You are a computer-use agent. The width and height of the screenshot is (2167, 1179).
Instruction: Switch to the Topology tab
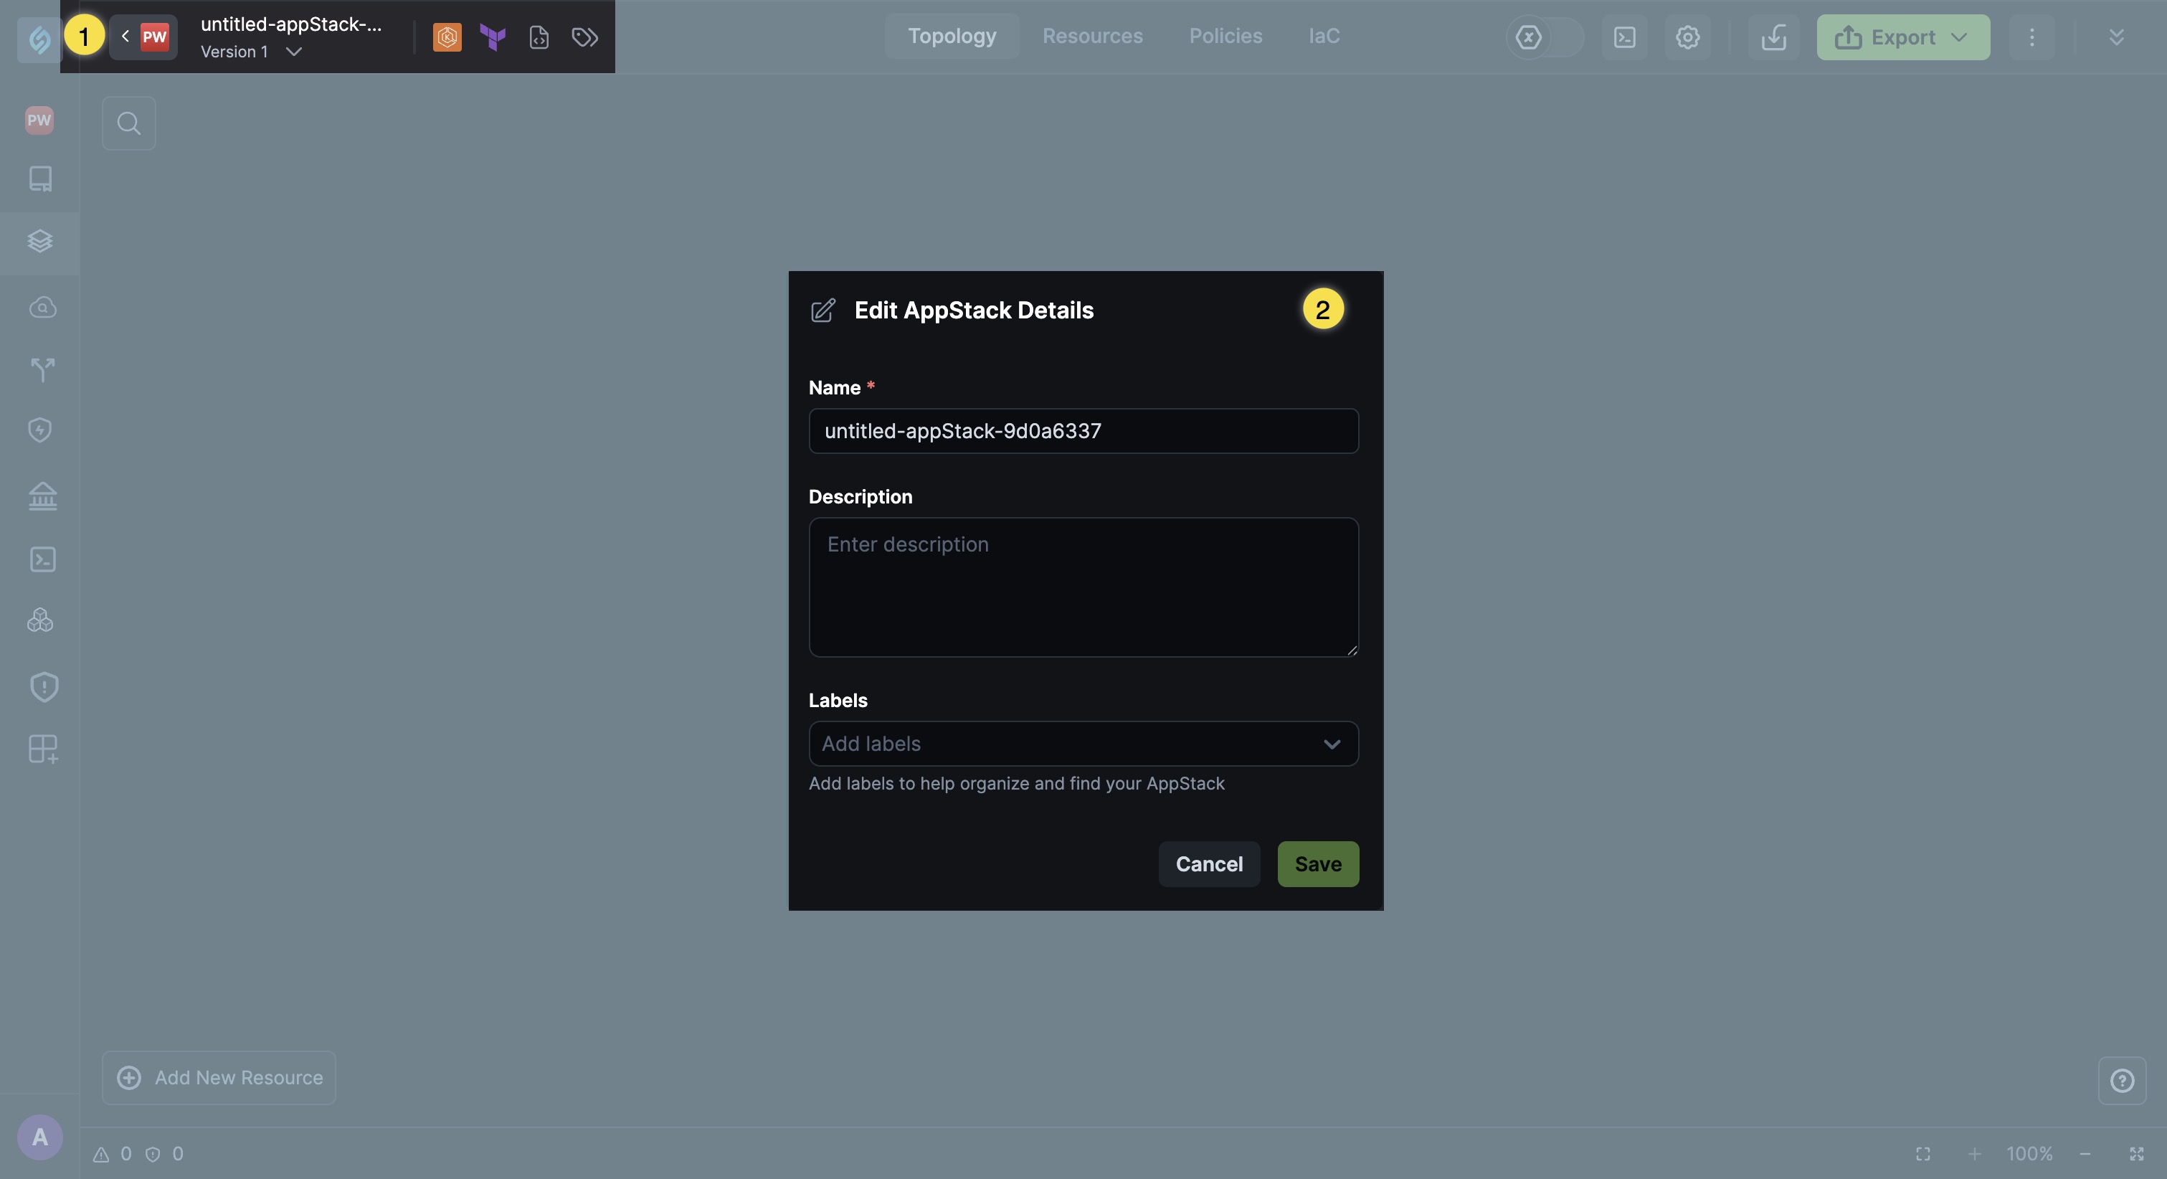(952, 36)
